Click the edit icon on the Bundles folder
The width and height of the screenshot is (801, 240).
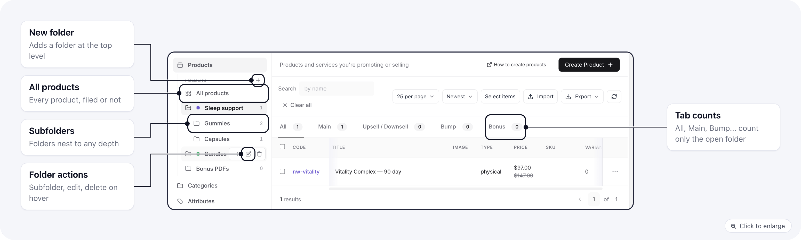[248, 154]
